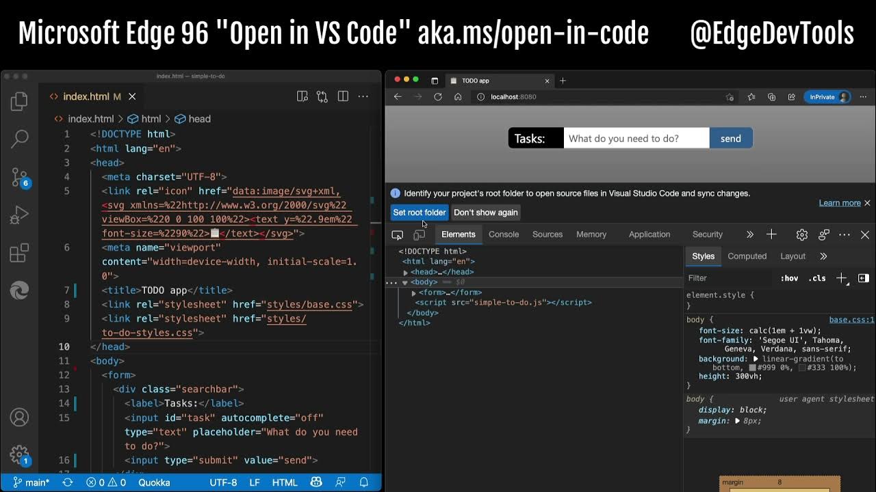The height and width of the screenshot is (492, 876).
Task: Open the Extensions view in VS Code
Action: [19, 254]
